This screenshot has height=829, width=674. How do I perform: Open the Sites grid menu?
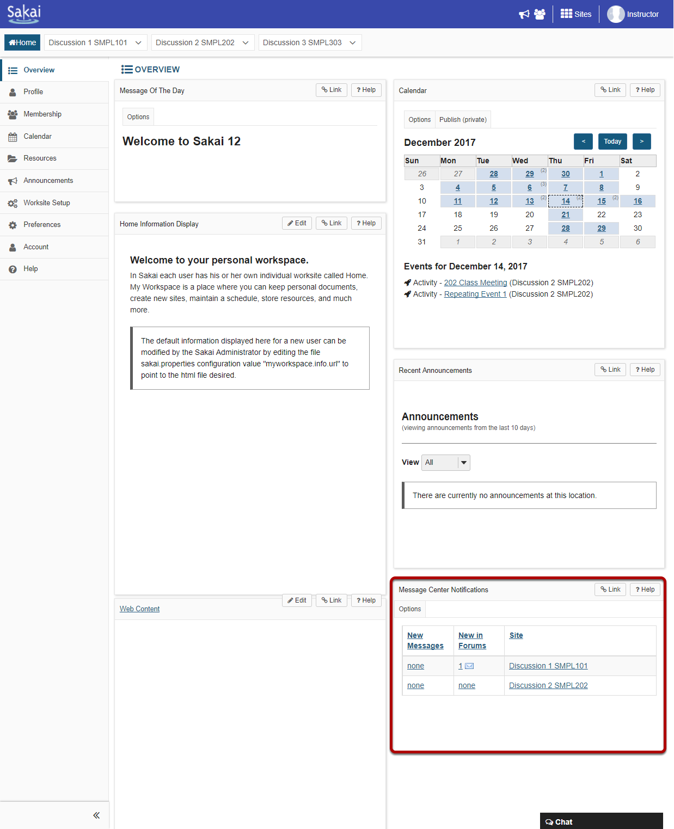576,14
